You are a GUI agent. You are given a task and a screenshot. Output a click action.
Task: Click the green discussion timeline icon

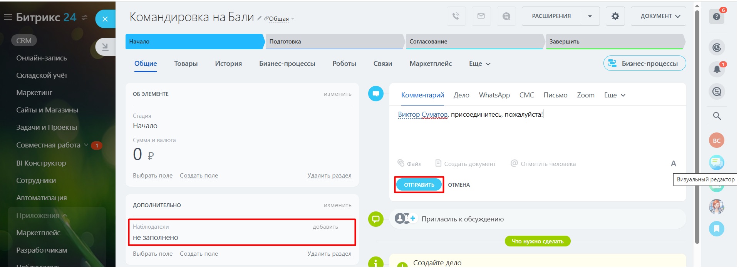pyautogui.click(x=376, y=219)
